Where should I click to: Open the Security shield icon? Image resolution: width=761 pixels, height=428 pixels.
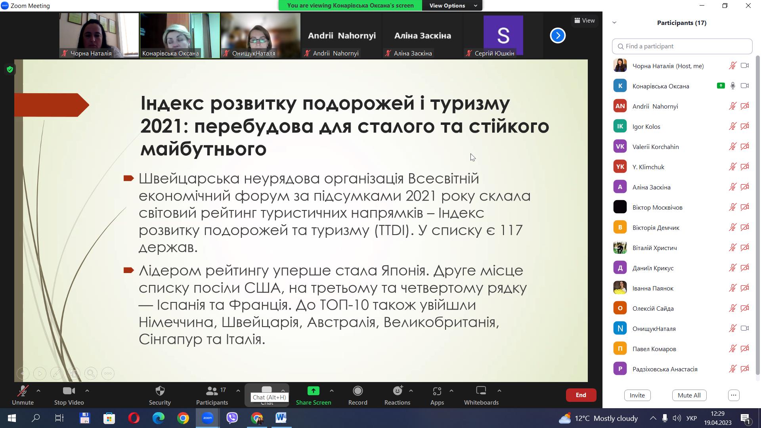160,391
